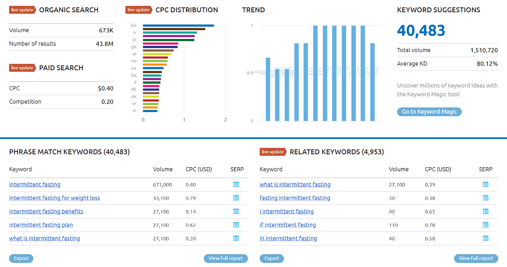Viewport: 507px width, 267px height.
Task: Click the live update badge beside Organic Search
Action: point(22,10)
